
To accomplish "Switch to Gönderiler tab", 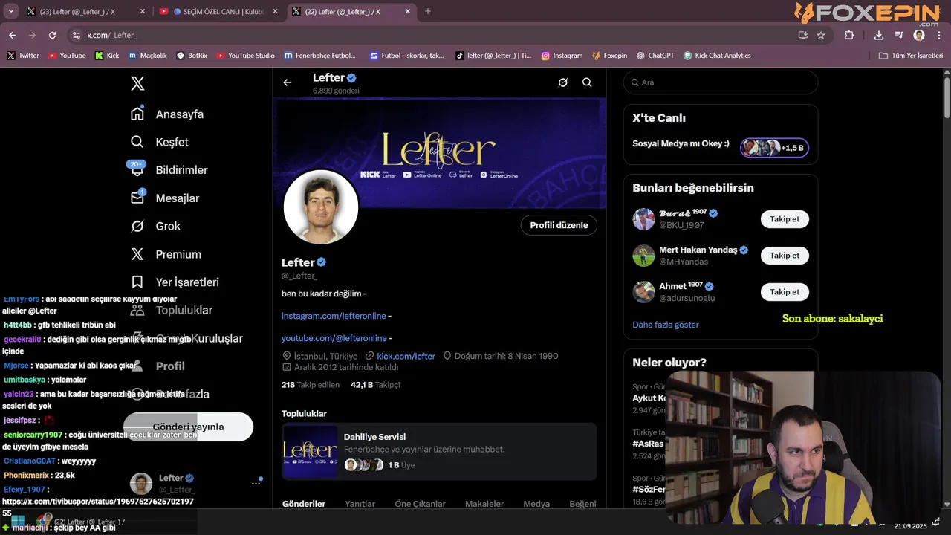I will pyautogui.click(x=304, y=504).
